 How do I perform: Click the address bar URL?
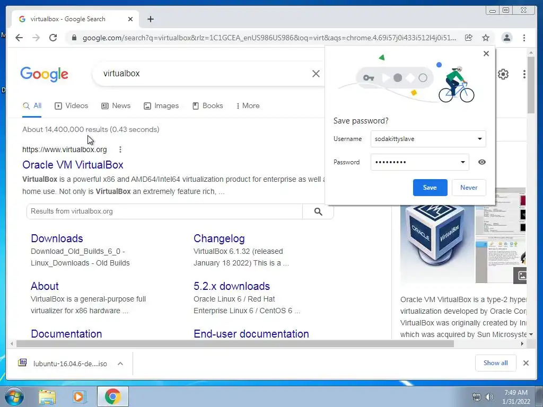click(269, 38)
